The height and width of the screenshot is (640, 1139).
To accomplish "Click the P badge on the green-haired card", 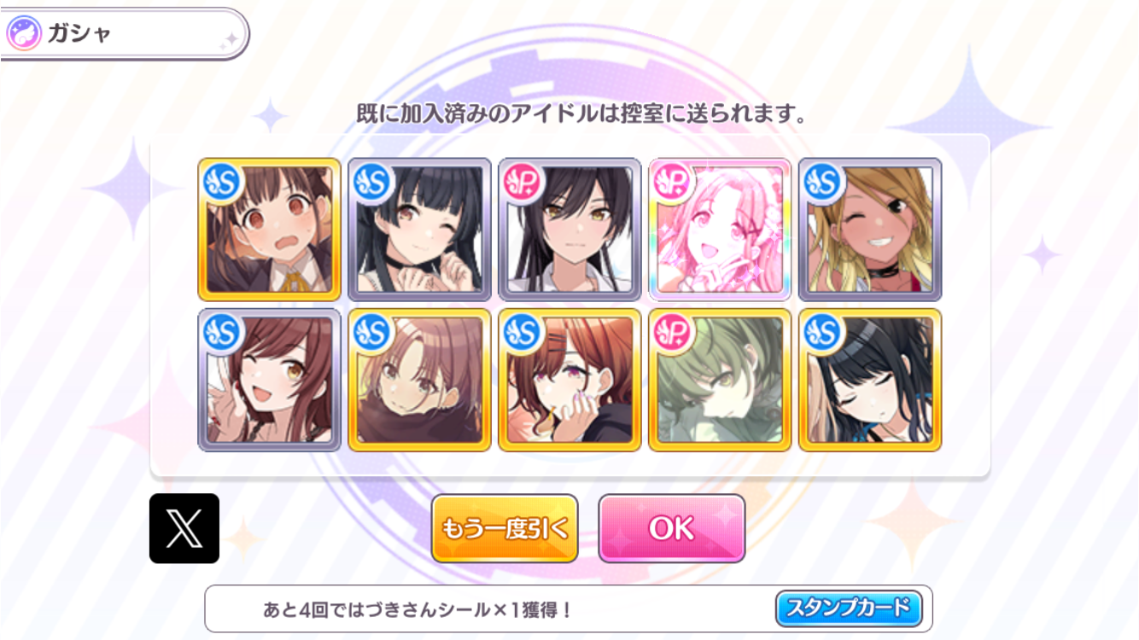I will 672,332.
